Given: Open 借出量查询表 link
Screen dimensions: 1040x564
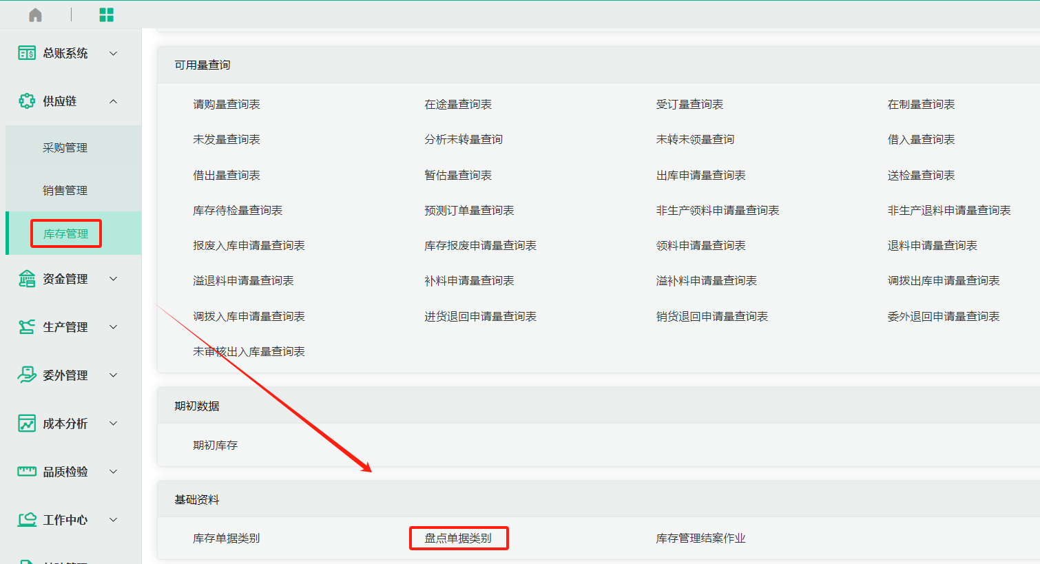Looking at the screenshot, I should [227, 175].
